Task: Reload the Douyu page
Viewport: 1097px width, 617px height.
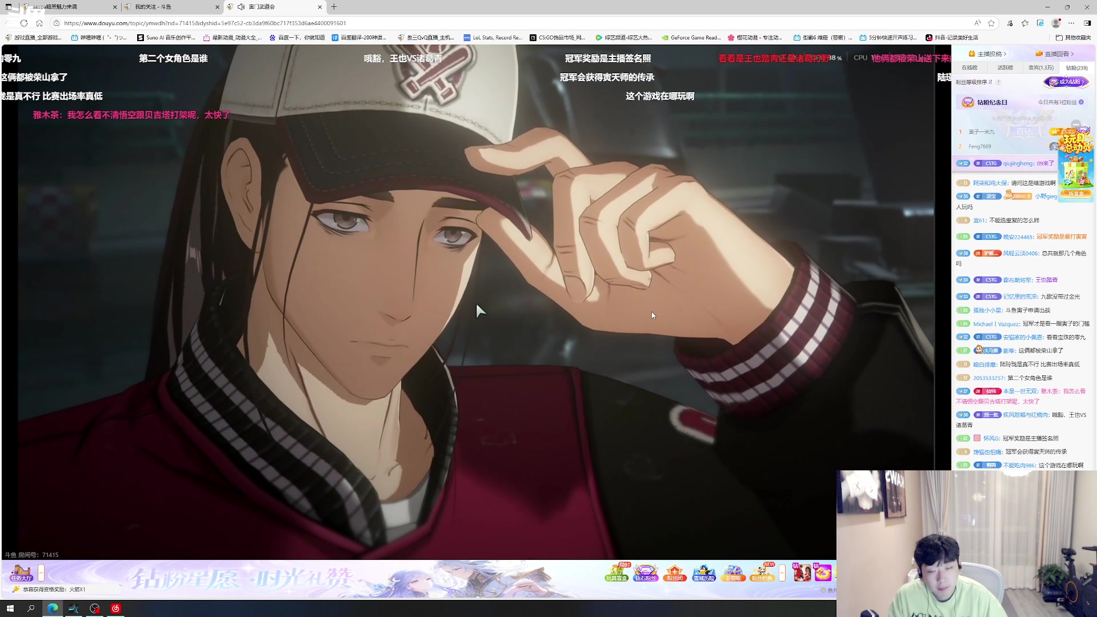Action: (24, 23)
